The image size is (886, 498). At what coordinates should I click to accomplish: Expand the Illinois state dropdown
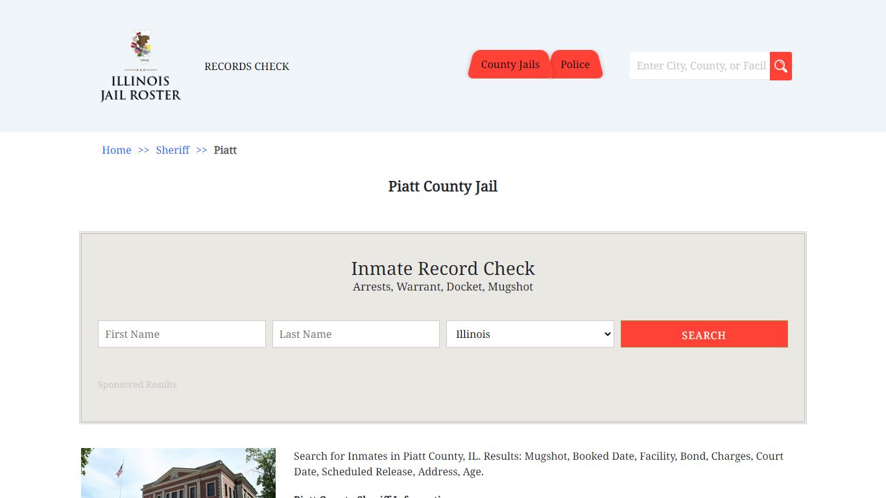click(x=530, y=334)
